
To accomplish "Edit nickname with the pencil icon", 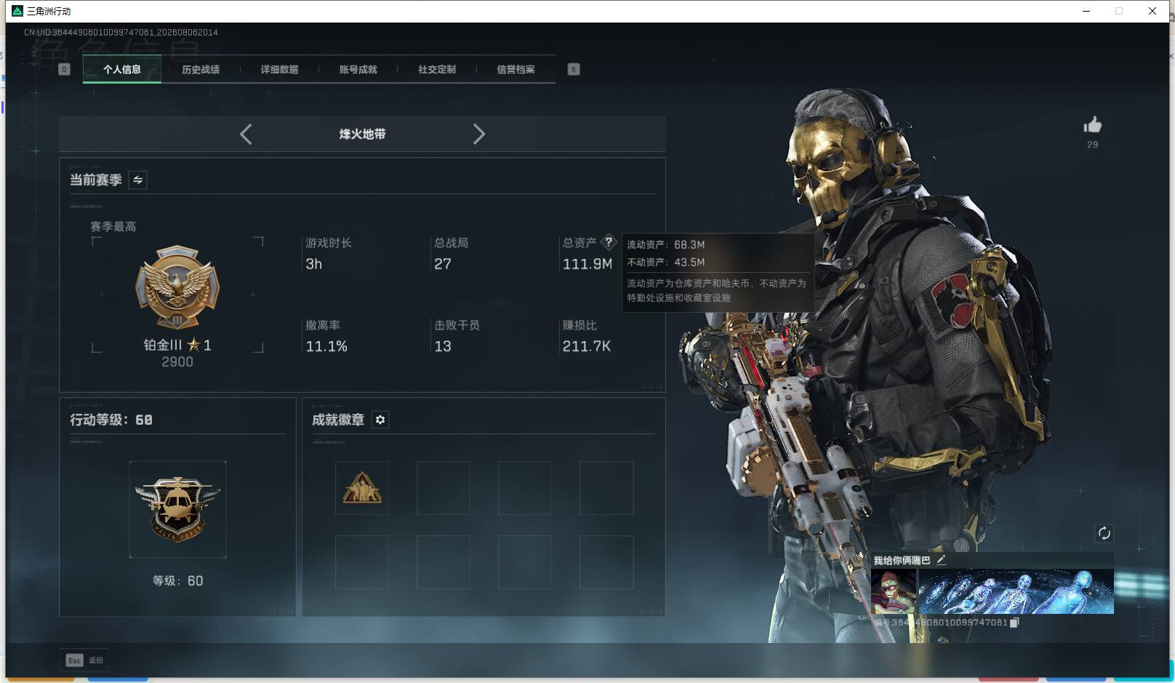I will point(941,559).
